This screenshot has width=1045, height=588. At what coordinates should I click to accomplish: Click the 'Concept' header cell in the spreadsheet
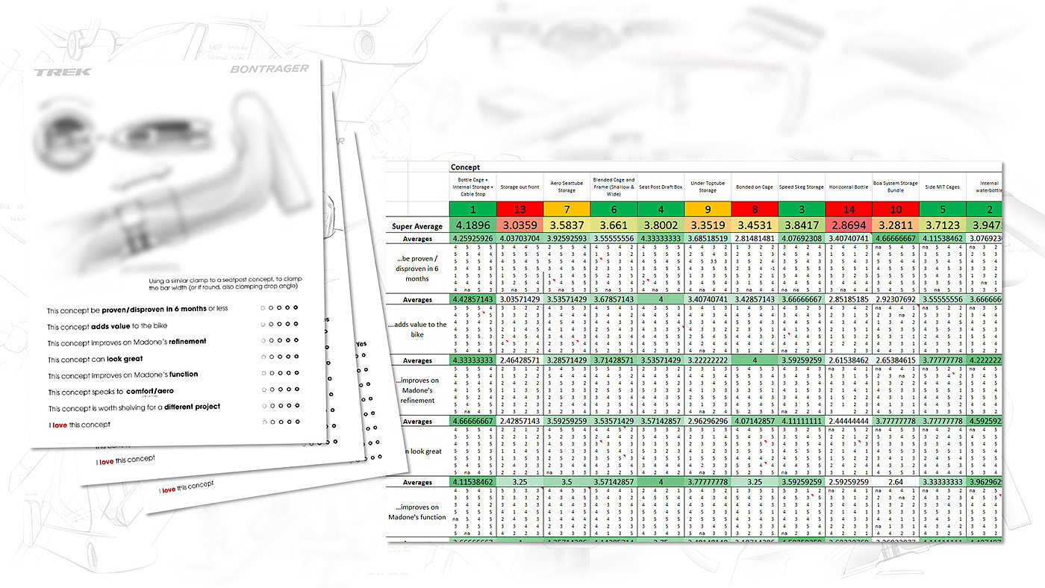(x=466, y=168)
